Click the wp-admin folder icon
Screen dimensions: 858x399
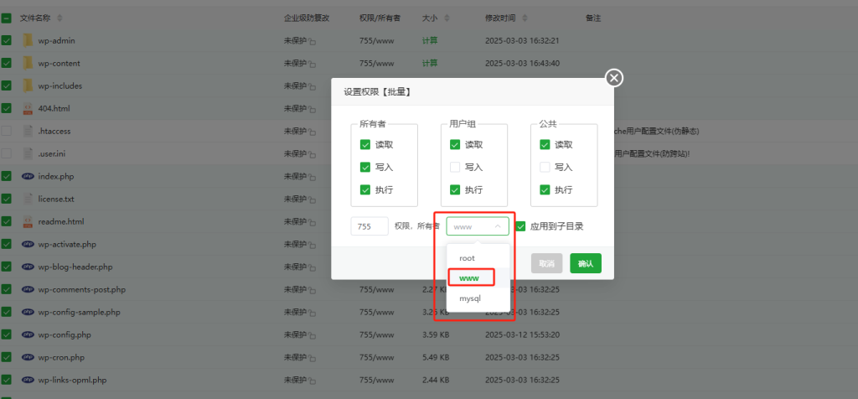[x=28, y=40]
